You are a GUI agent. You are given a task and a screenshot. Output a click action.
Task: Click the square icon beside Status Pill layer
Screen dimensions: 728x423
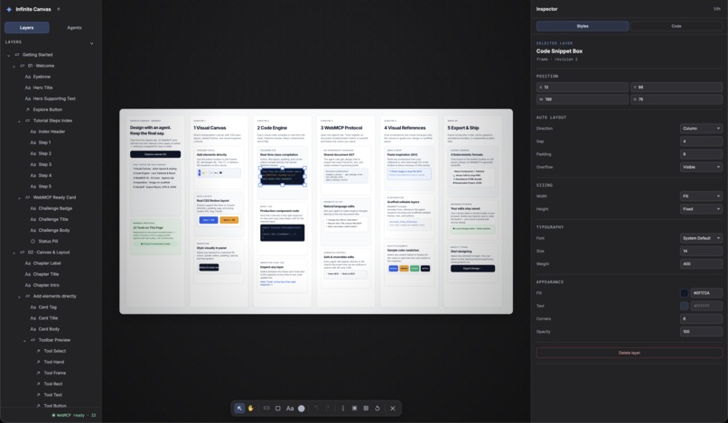(x=33, y=241)
